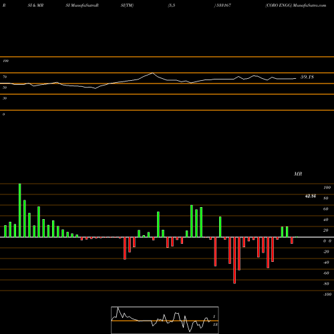Click the mini overview thumbnail chart

[165, 320]
